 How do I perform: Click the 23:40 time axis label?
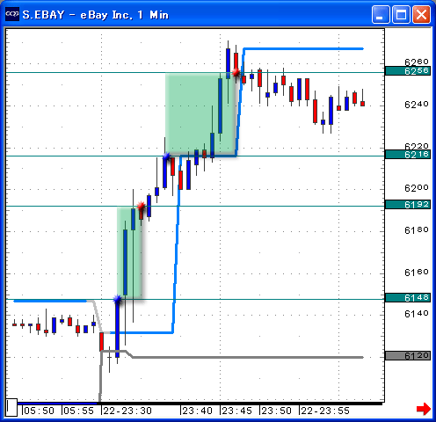click(x=197, y=411)
